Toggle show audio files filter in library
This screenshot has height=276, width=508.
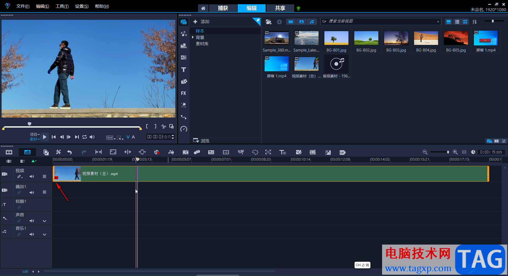coord(312,22)
